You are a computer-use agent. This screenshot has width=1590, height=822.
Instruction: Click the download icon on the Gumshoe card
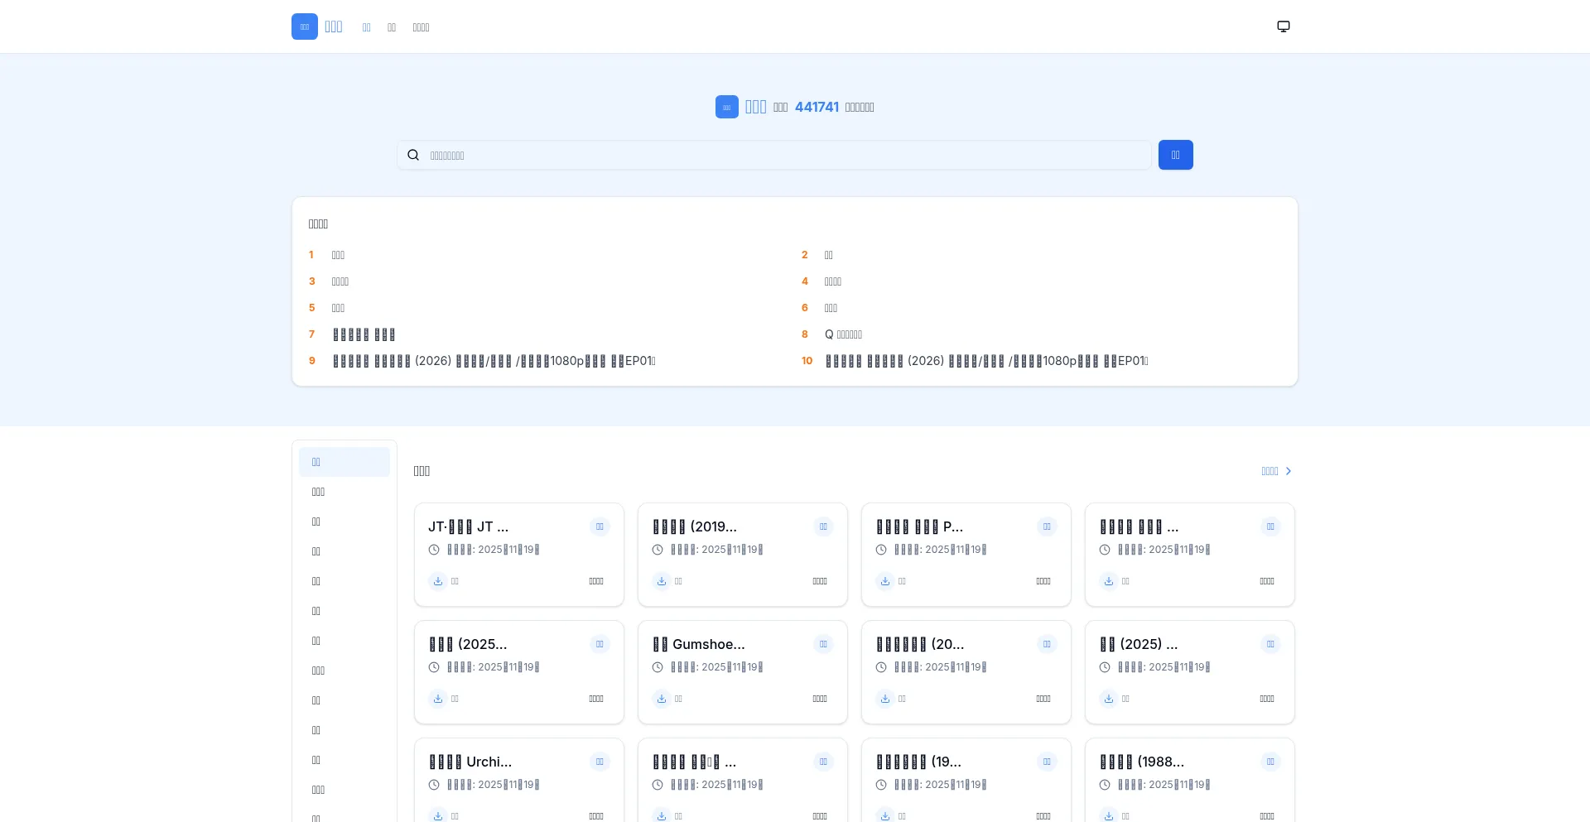click(x=662, y=699)
